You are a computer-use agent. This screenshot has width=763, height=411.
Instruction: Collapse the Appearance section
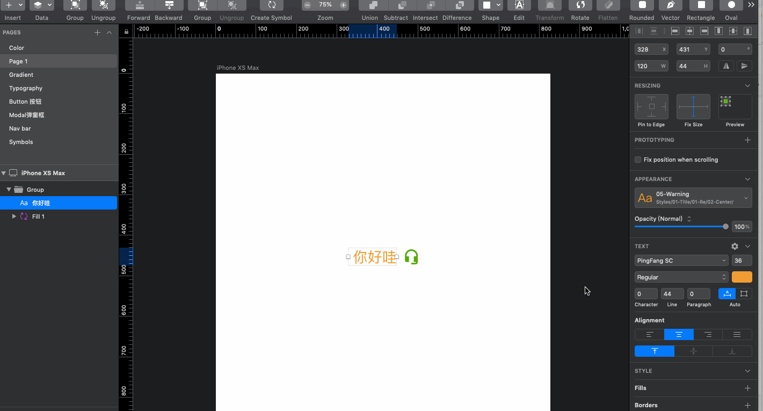click(747, 179)
